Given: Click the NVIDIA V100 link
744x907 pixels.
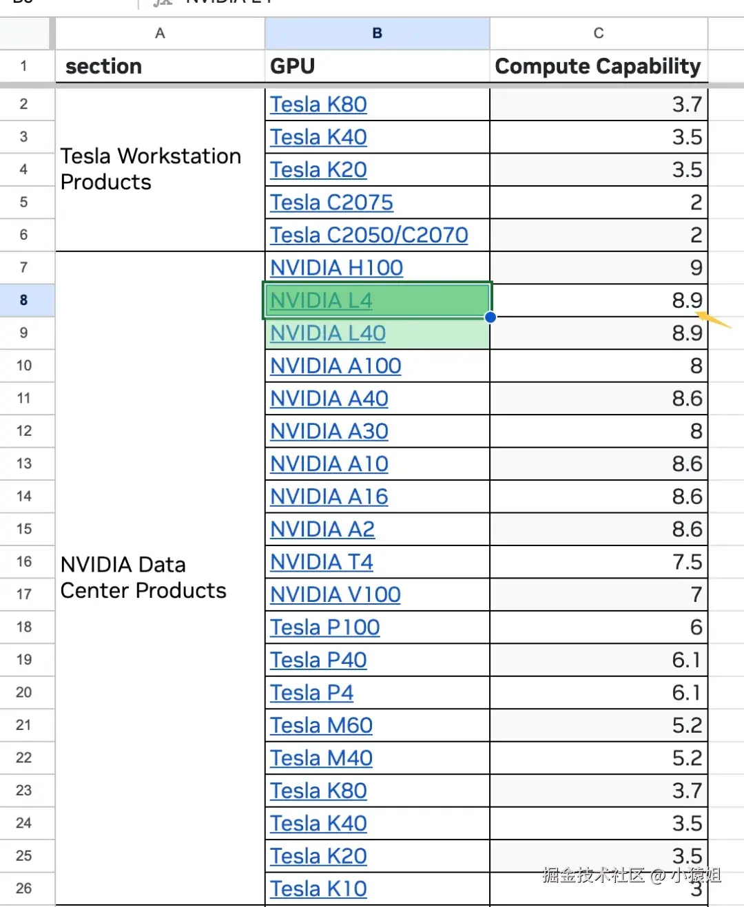Looking at the screenshot, I should pos(335,594).
